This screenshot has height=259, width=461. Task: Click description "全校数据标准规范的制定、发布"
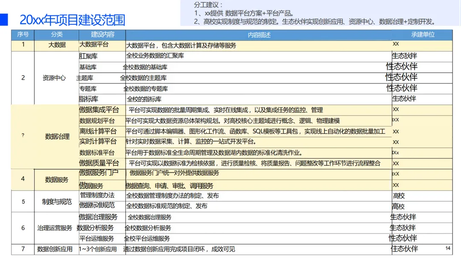click(x=167, y=206)
